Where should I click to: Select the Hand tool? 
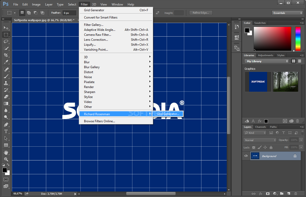pyautogui.click(x=6, y=152)
